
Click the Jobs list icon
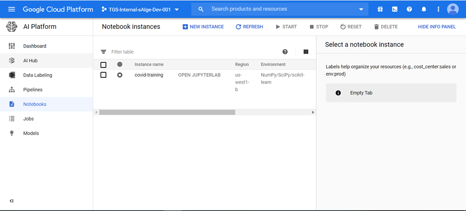(12, 119)
